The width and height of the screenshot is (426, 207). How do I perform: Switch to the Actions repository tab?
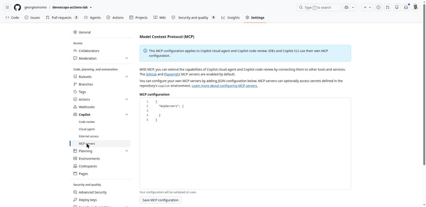pos(115,18)
